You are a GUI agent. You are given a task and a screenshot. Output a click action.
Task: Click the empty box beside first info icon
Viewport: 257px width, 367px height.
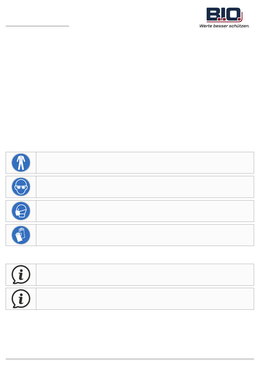(x=145, y=275)
